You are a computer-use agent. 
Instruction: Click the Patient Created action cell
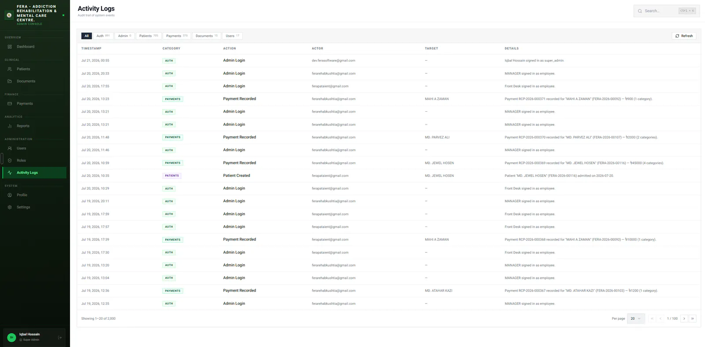tap(237, 175)
